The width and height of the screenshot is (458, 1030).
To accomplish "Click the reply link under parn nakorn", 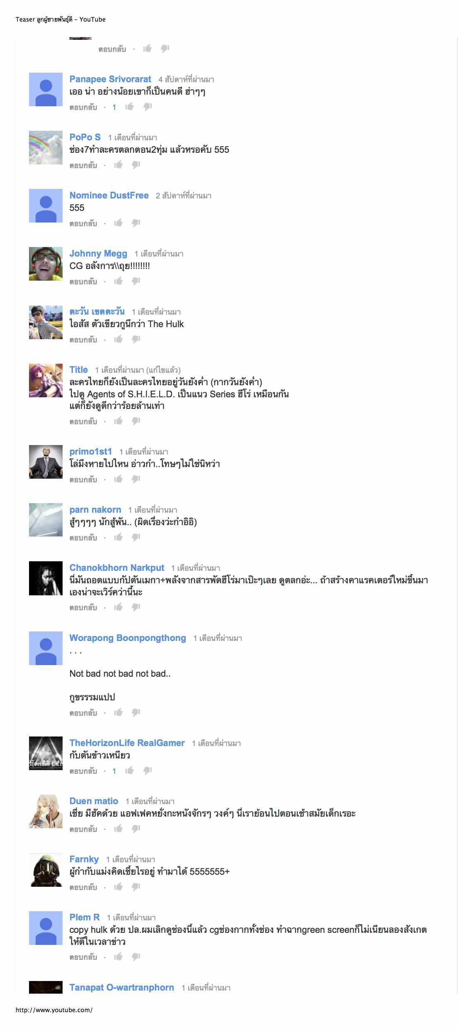I will click(x=83, y=538).
